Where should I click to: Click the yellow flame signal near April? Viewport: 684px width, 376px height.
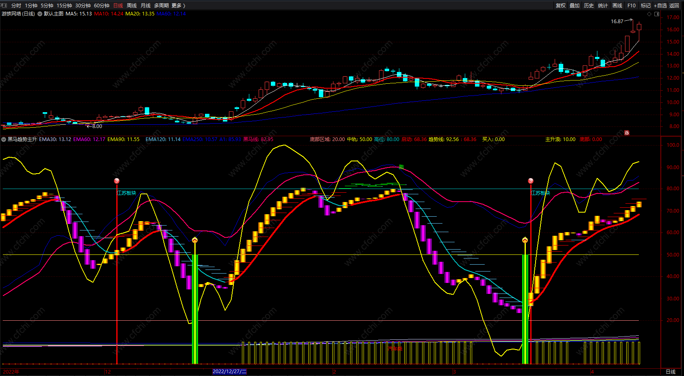point(525,240)
